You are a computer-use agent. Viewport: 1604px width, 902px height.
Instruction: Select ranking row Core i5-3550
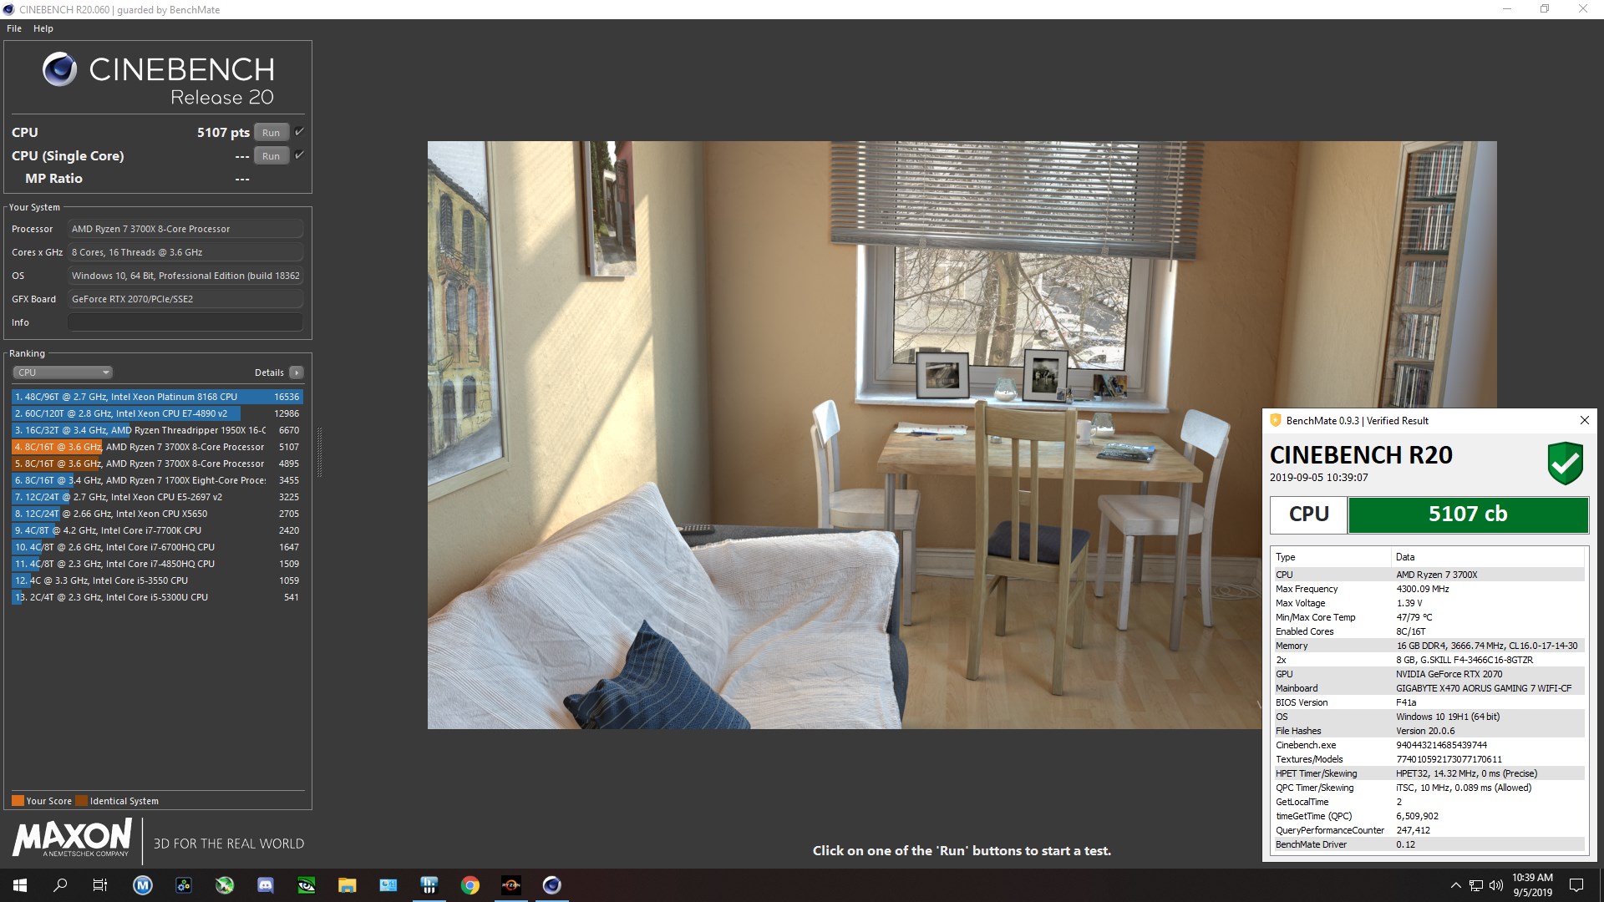pos(157,580)
